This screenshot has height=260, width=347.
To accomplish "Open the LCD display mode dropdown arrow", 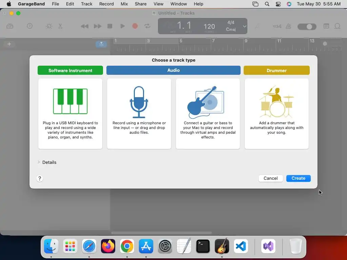I will coord(244,26).
